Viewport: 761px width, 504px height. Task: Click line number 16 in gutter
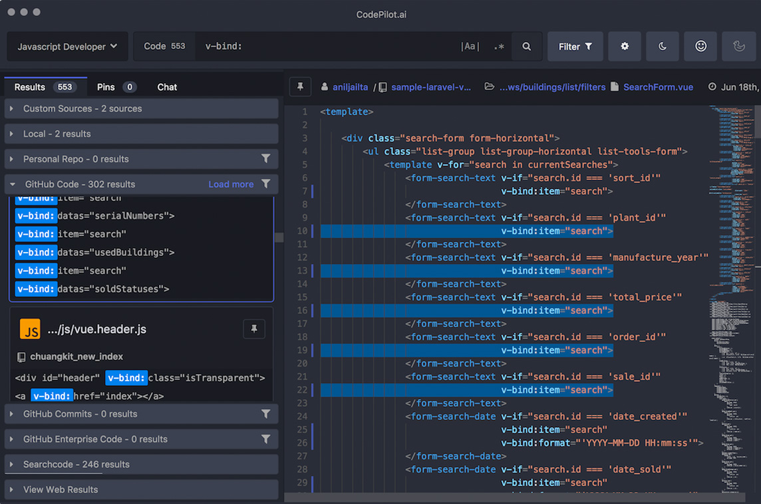click(x=303, y=311)
